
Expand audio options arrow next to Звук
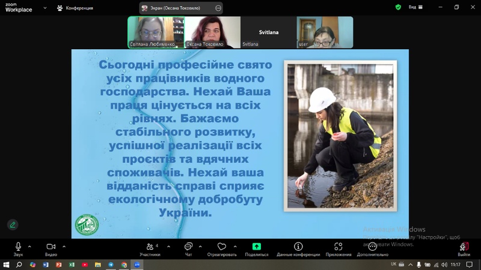point(29,247)
